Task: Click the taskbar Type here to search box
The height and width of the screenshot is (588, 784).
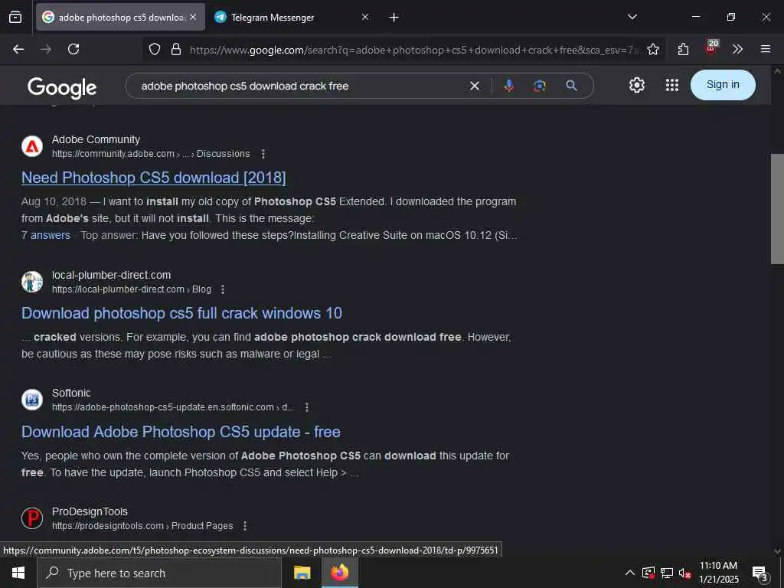Action: click(159, 573)
